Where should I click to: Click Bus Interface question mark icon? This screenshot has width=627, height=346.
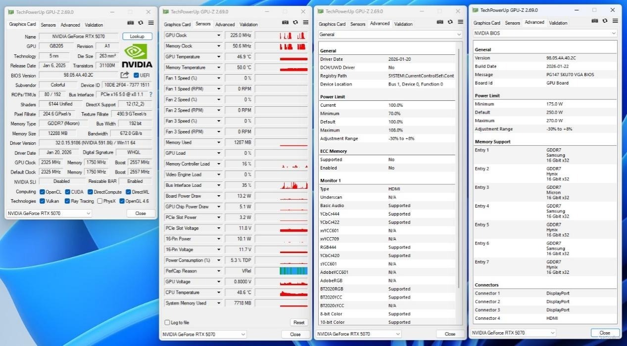(x=150, y=94)
